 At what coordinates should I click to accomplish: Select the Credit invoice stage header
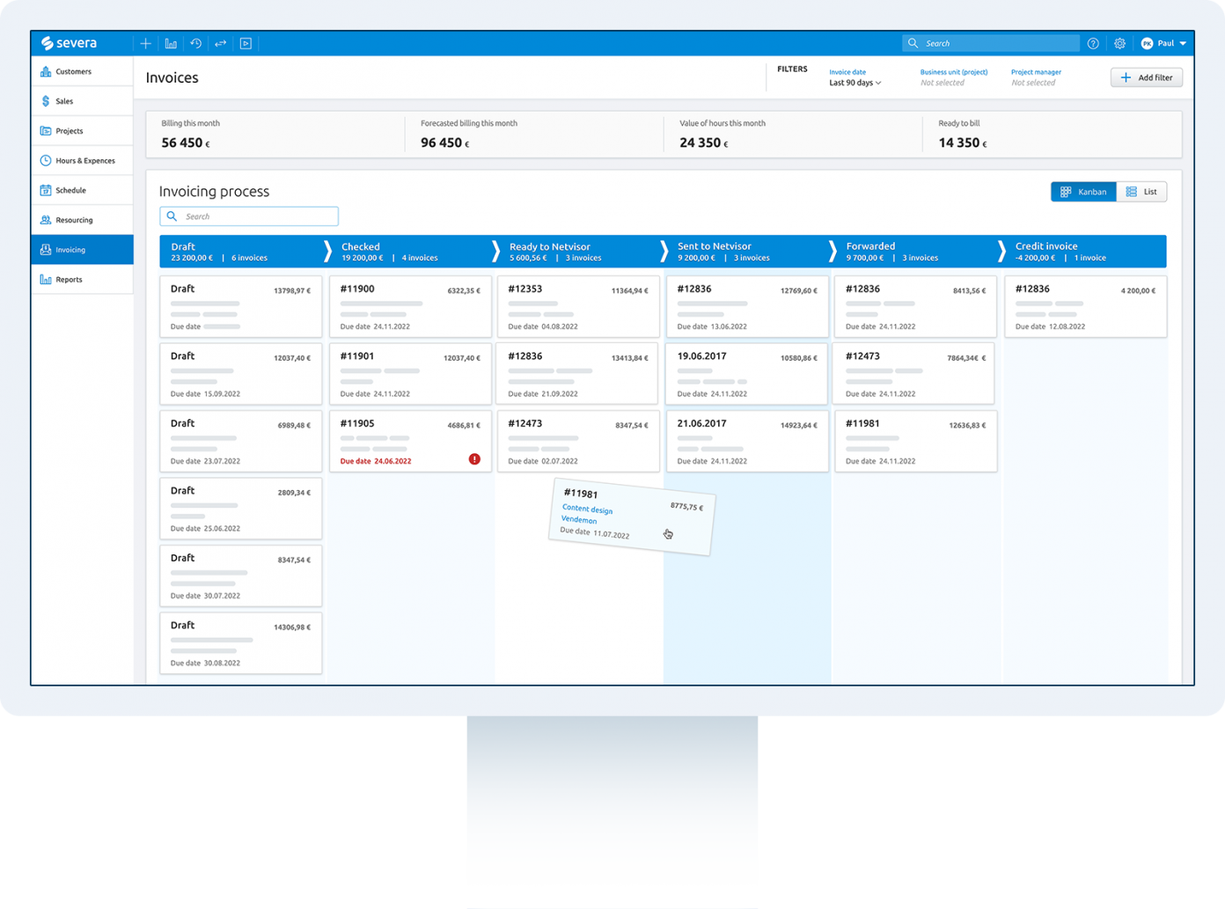tap(1086, 252)
